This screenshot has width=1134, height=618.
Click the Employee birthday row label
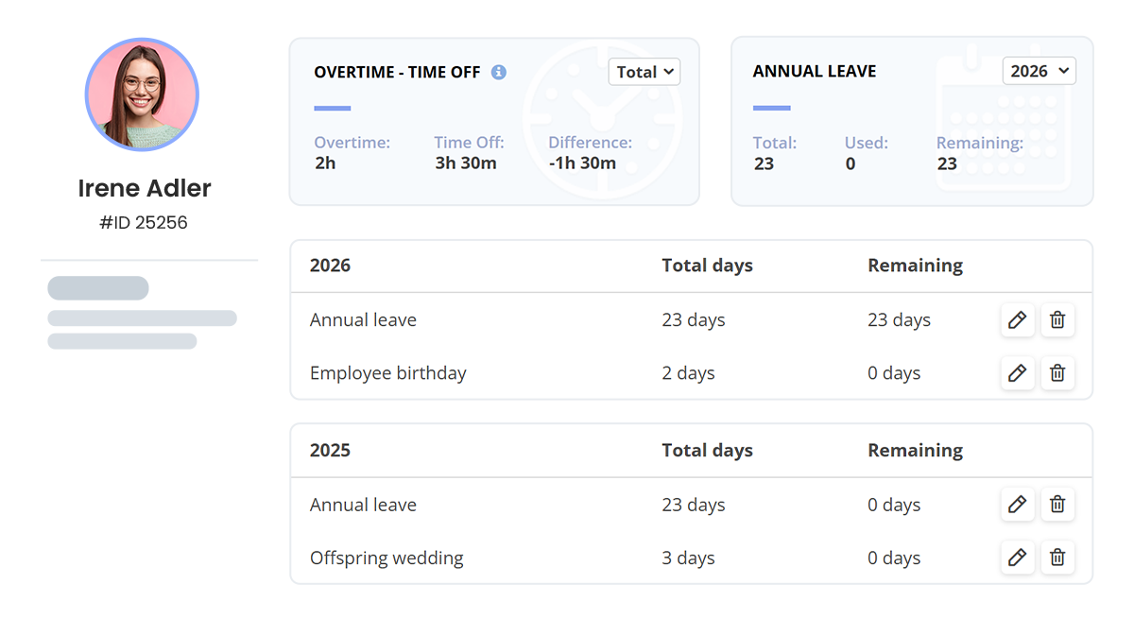[387, 373]
